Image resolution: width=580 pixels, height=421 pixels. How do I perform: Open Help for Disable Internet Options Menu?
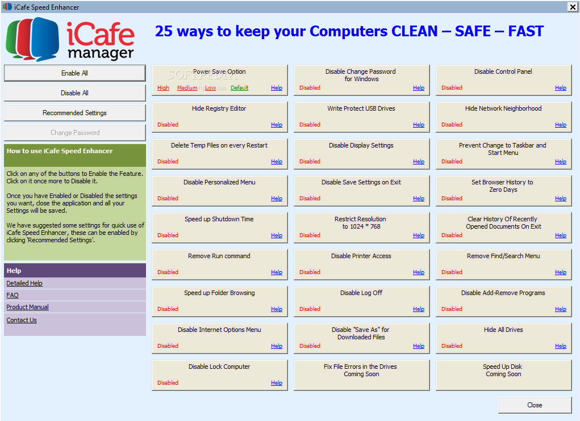(x=277, y=347)
